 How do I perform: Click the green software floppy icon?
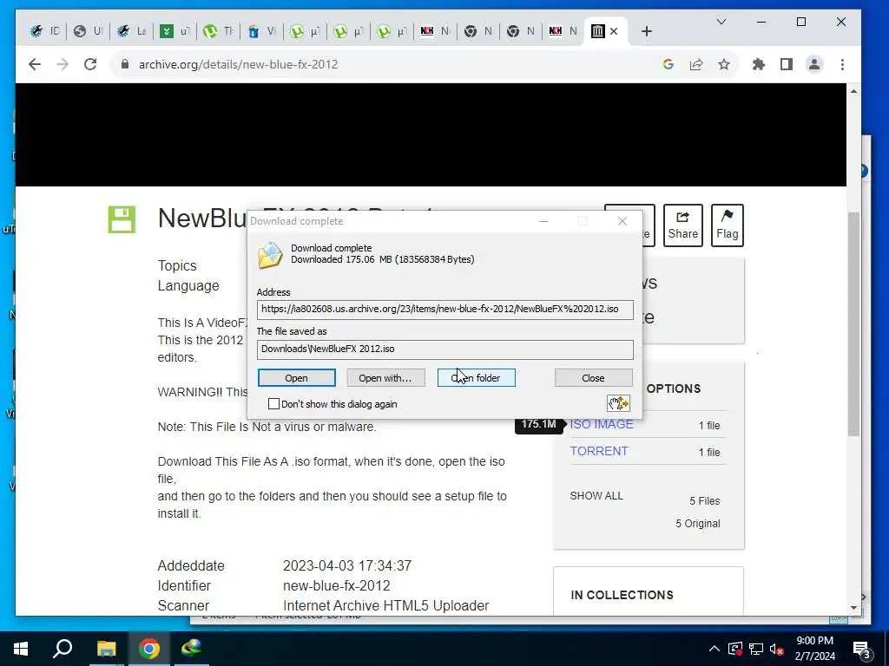pos(122,219)
